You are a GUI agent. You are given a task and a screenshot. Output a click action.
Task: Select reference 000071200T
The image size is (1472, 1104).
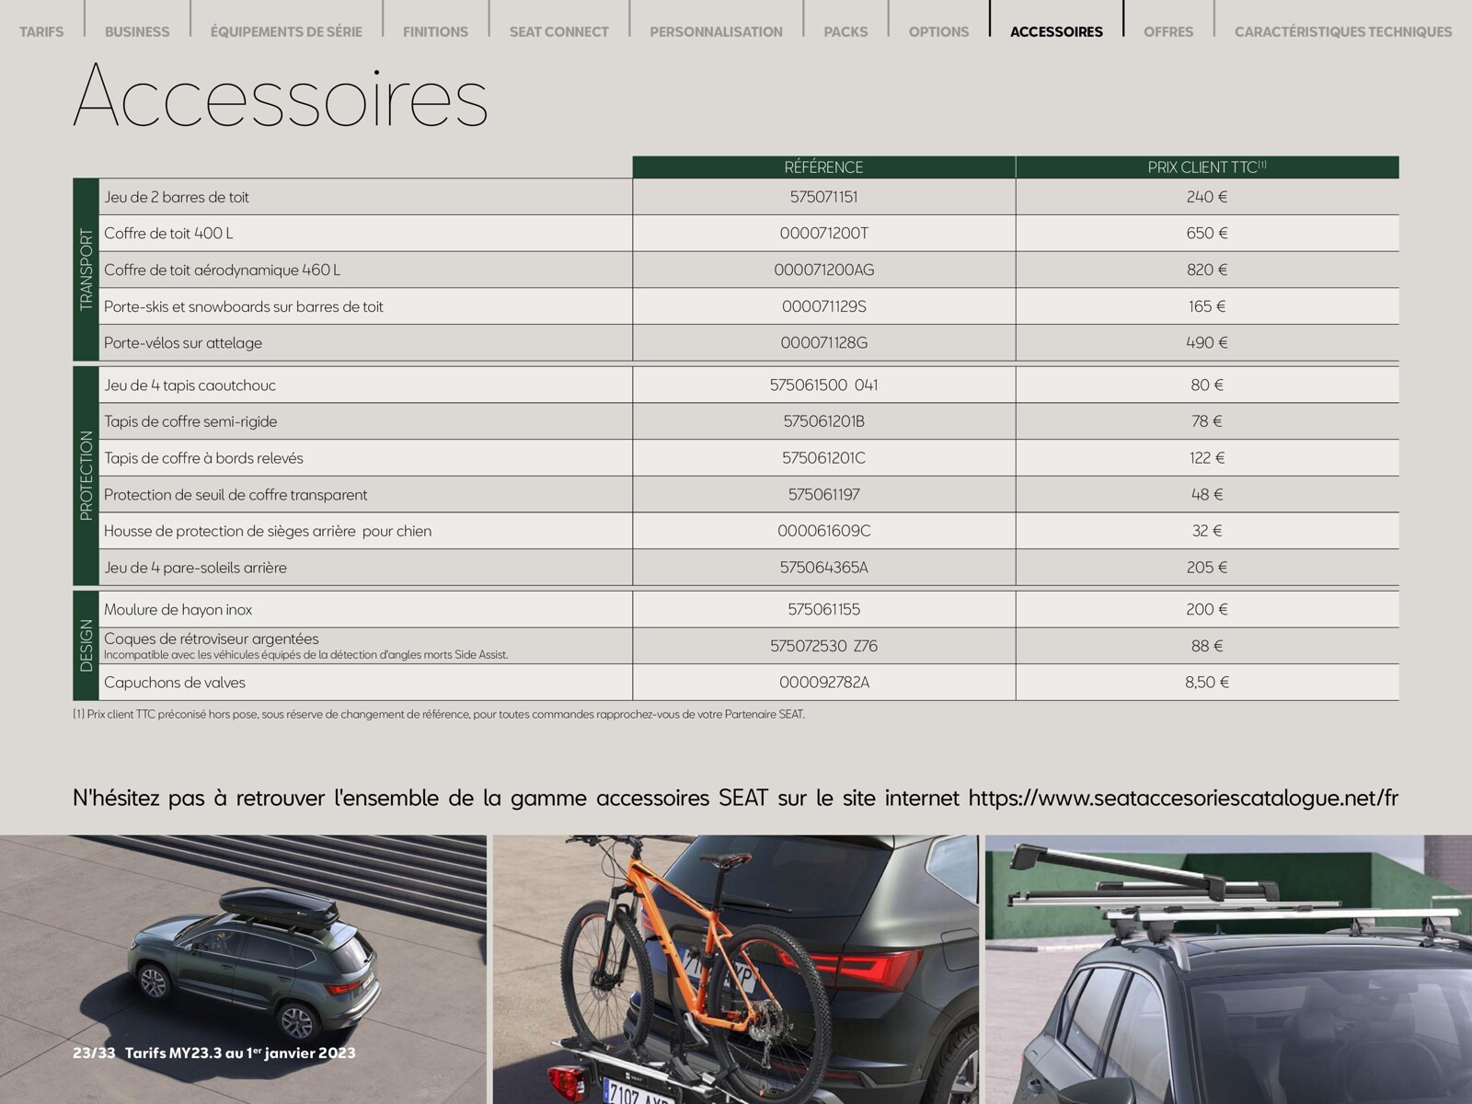(x=823, y=233)
